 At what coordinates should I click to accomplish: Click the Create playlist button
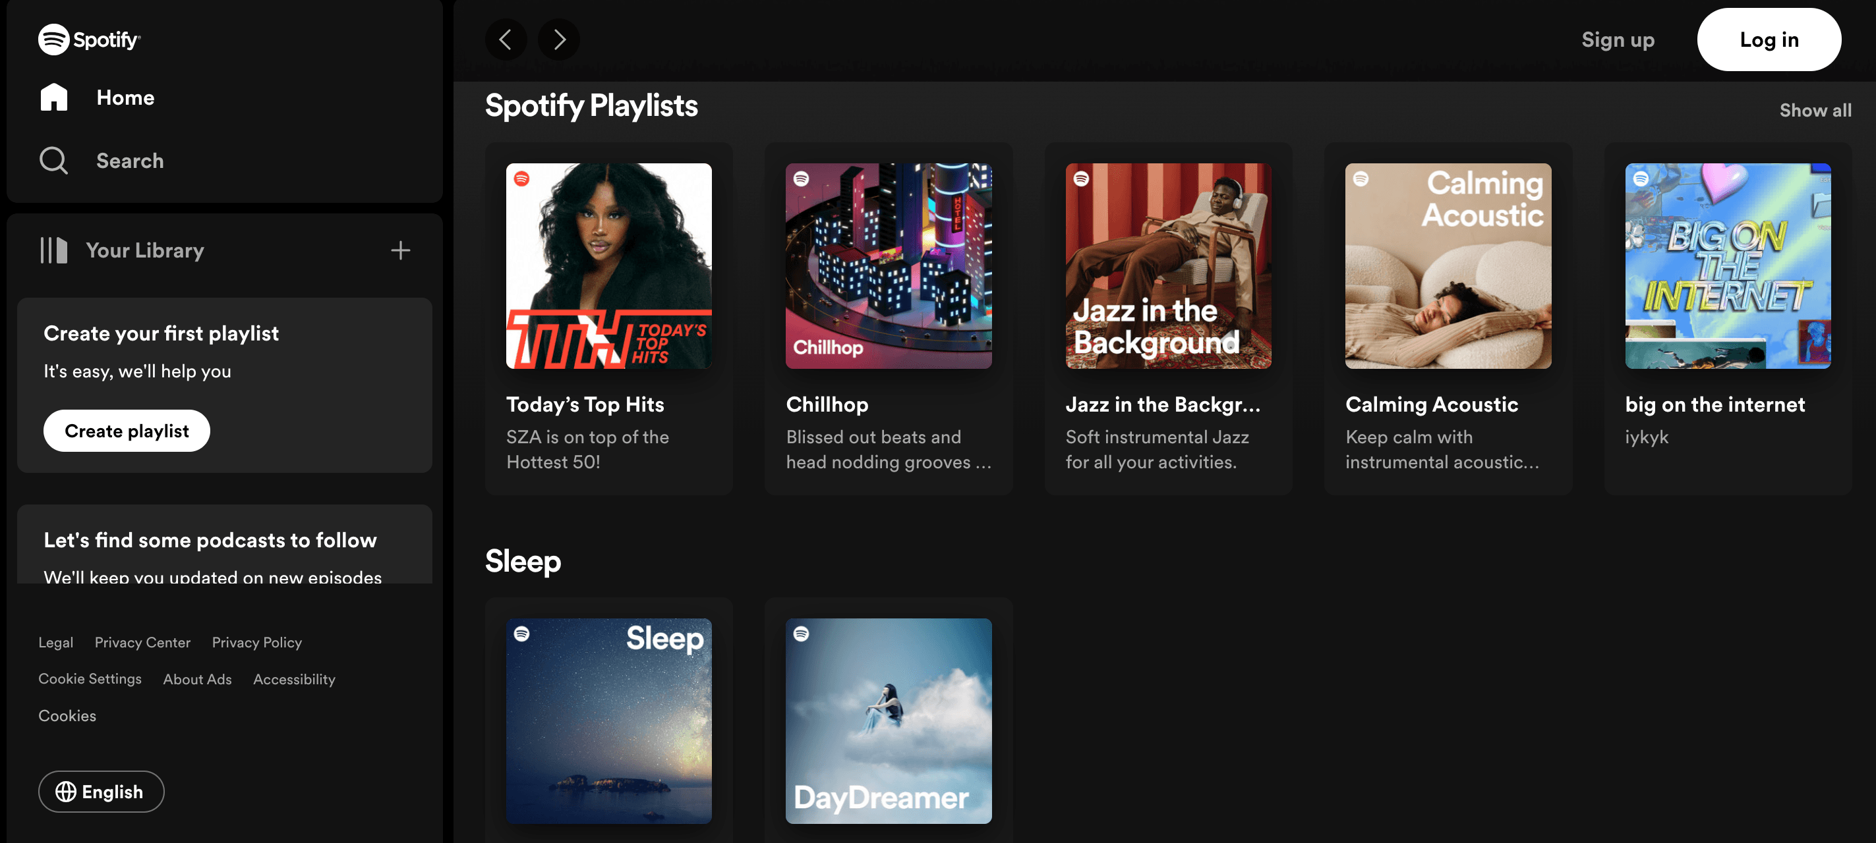(x=127, y=431)
